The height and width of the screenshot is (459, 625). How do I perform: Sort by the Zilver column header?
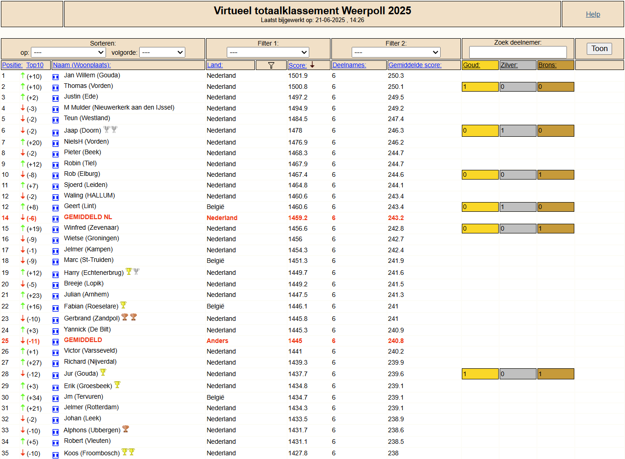point(509,65)
